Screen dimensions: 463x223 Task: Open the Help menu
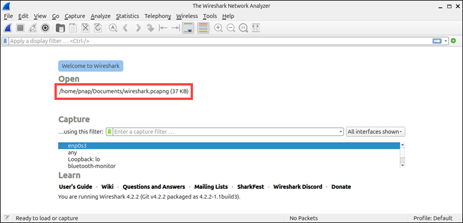[x=228, y=16]
